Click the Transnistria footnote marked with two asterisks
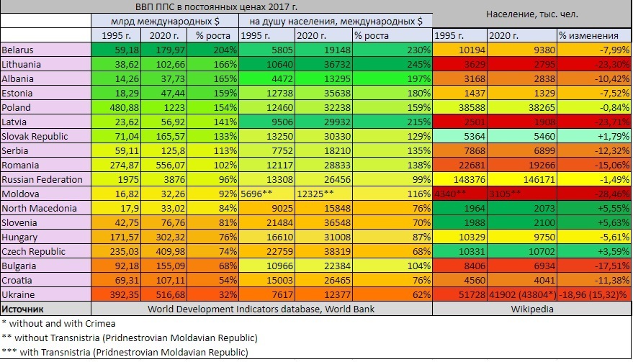This screenshot has width=633, height=362. point(131,338)
